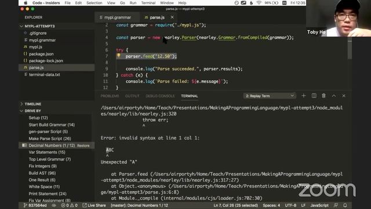Switch to the PROBLEMS panel tab
371x209 pixels.
click(x=110, y=96)
